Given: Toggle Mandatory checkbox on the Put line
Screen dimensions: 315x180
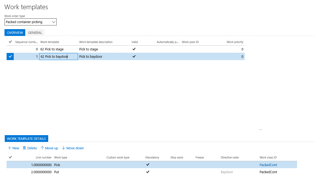Looking at the screenshot, I should [148, 172].
